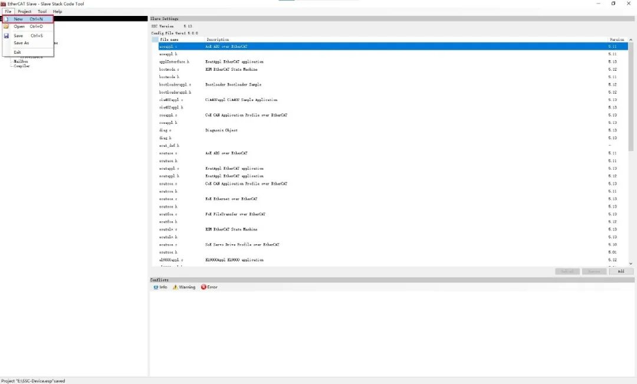Select the cia402appl.h file row
The width and height of the screenshot is (637, 384).
[x=393, y=107]
